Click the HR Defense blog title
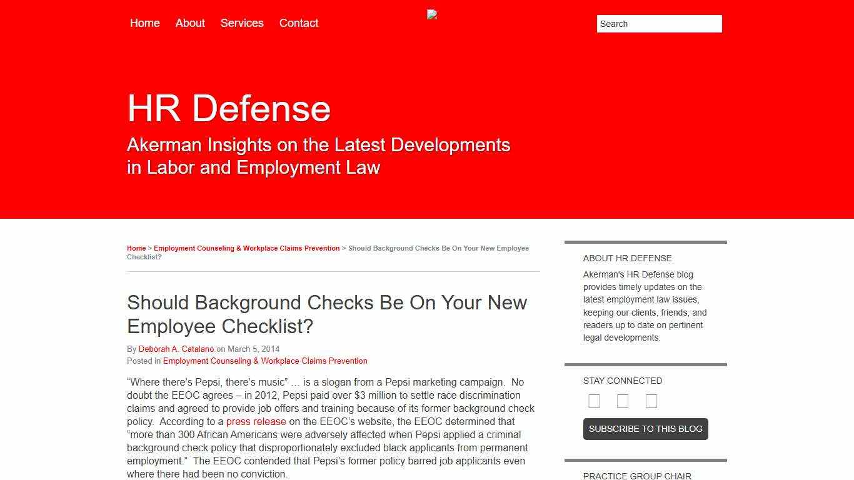Image resolution: width=854 pixels, height=480 pixels. [229, 108]
